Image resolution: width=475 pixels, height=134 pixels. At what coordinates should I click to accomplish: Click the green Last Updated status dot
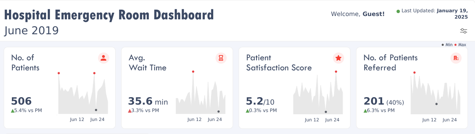398,12
